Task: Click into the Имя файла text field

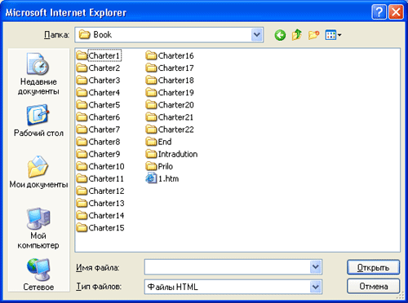Action: tap(228, 267)
